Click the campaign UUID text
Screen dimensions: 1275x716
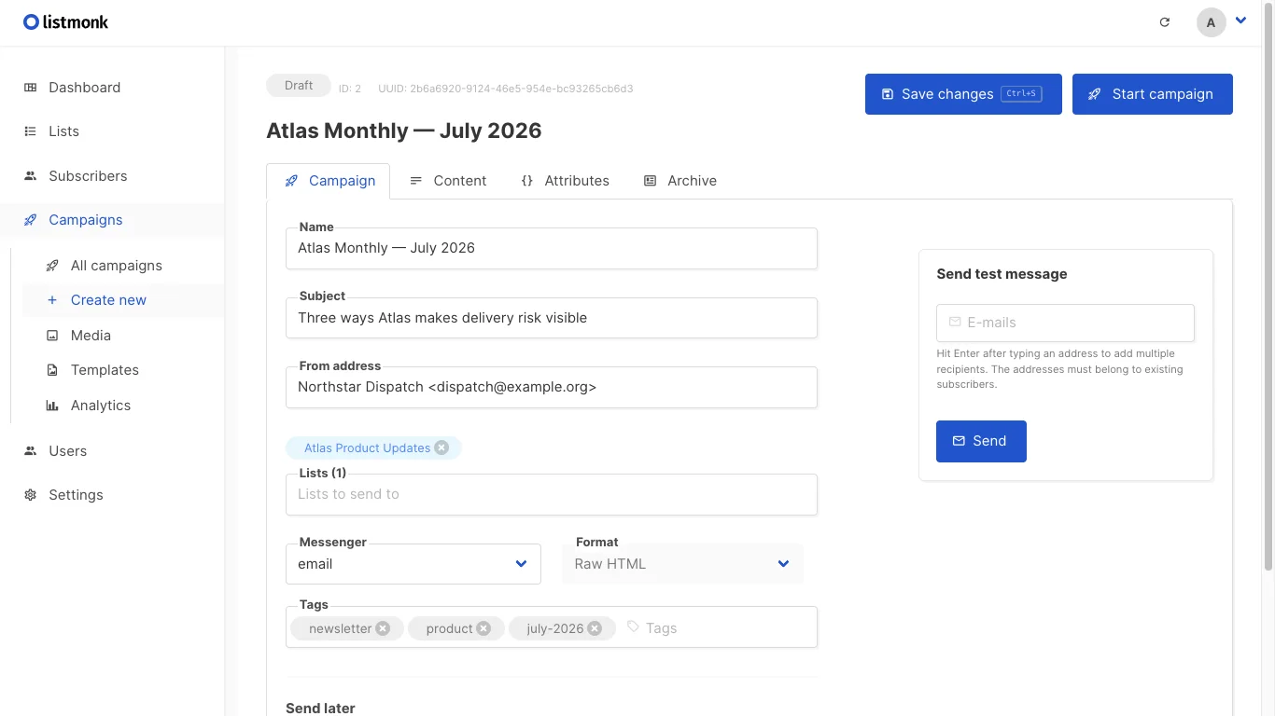pos(506,89)
